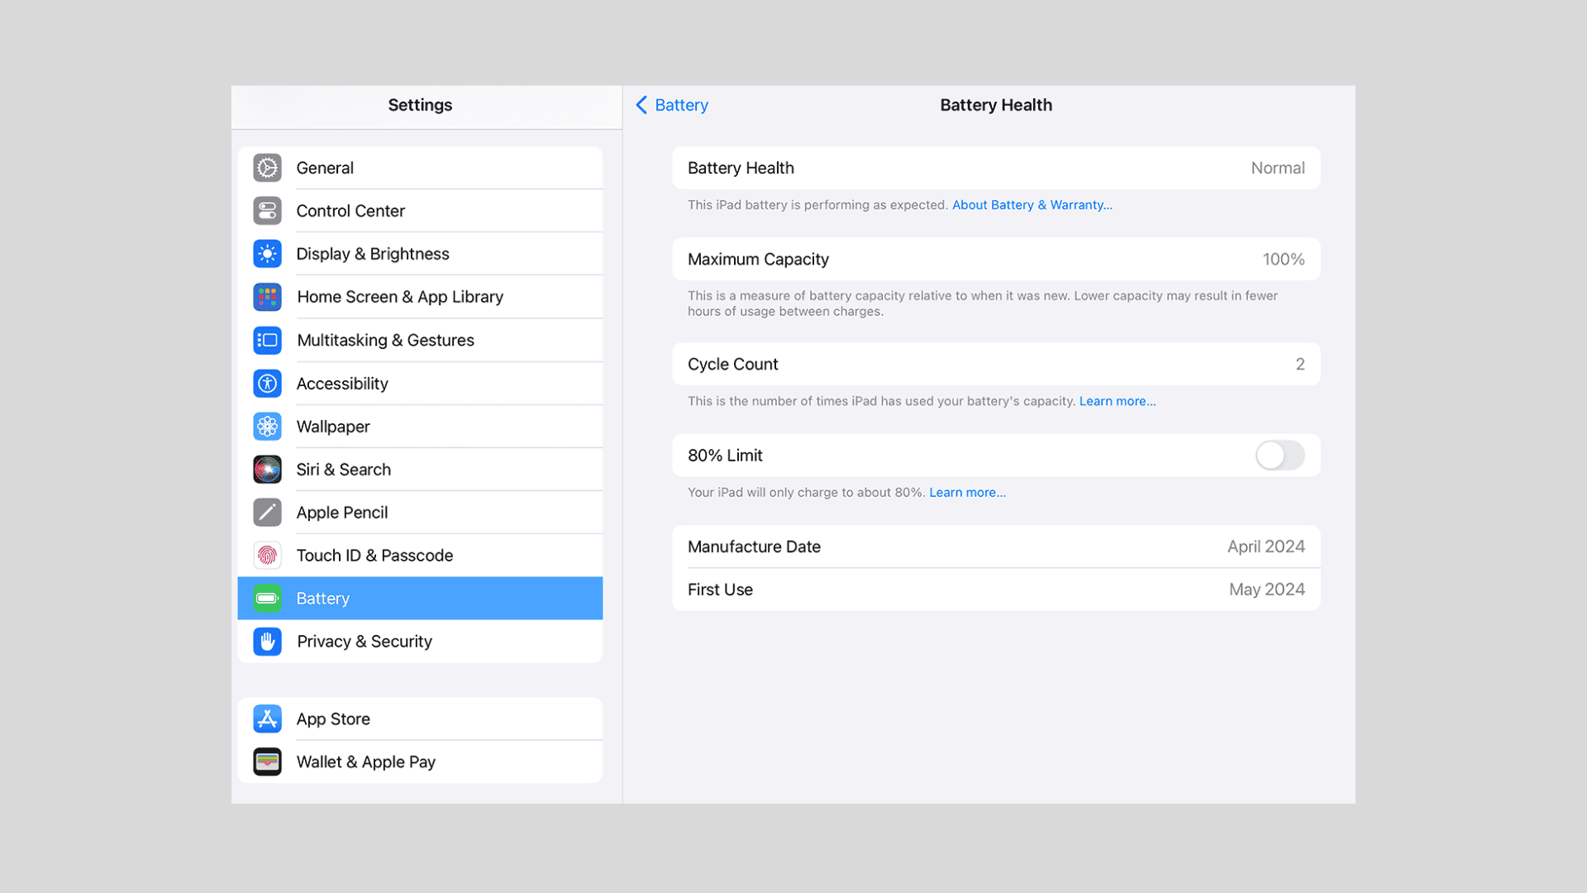Click the Wallet & Apple Pay icon

pyautogui.click(x=267, y=762)
